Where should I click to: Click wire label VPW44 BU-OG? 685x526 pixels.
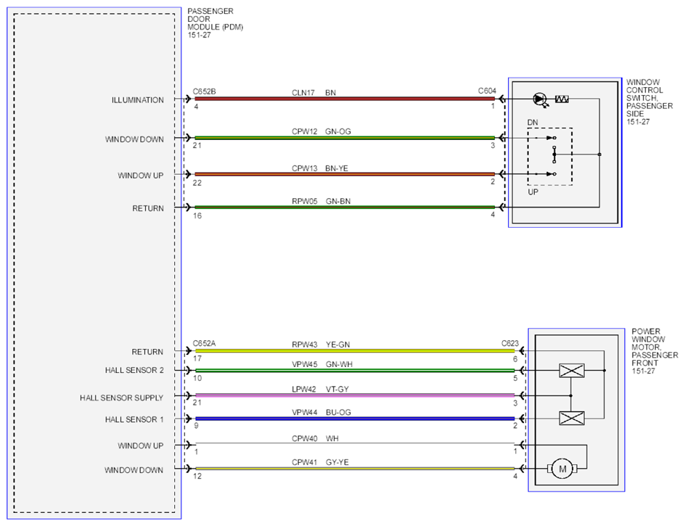click(321, 412)
